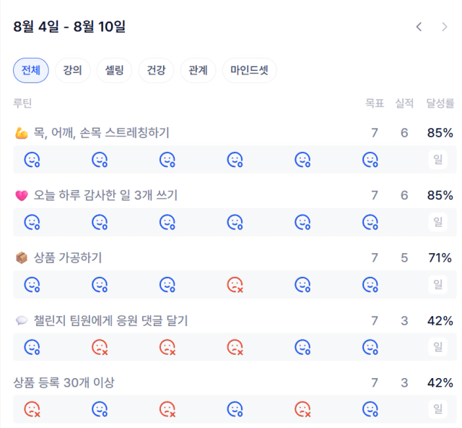Toggle second day red face in 챌린지 응원 댓글 row
This screenshot has height=428, width=462.
pyautogui.click(x=100, y=348)
